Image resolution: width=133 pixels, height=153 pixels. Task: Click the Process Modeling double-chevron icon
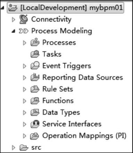(x=24, y=31)
